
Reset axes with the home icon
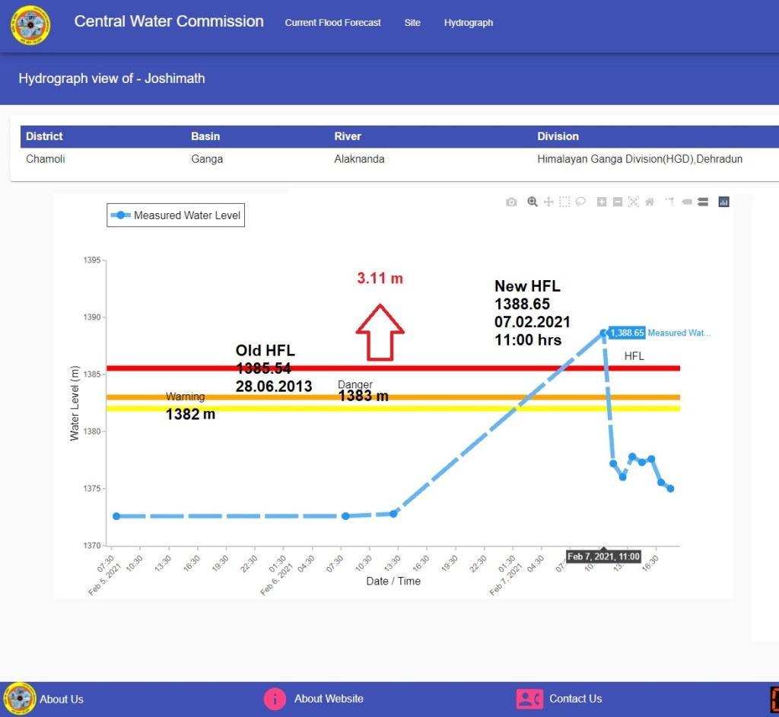(x=649, y=202)
